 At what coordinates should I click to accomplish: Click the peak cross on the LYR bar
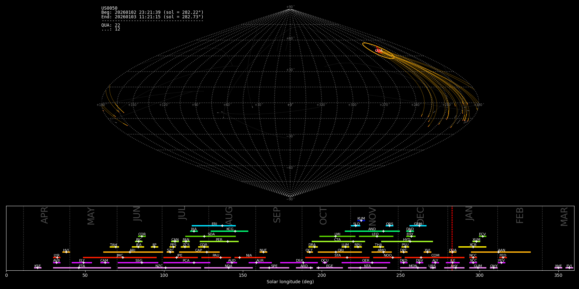click(x=57, y=258)
